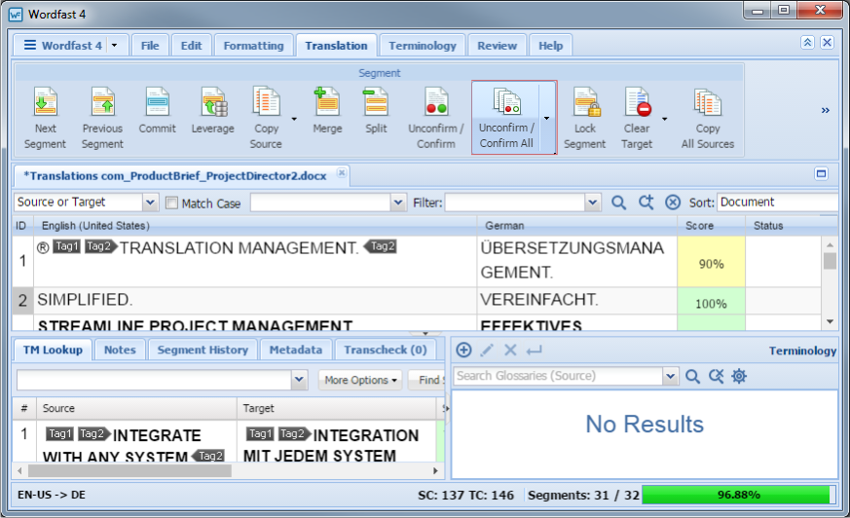The width and height of the screenshot is (850, 518).
Task: Open the Metadata tab
Action: (296, 350)
